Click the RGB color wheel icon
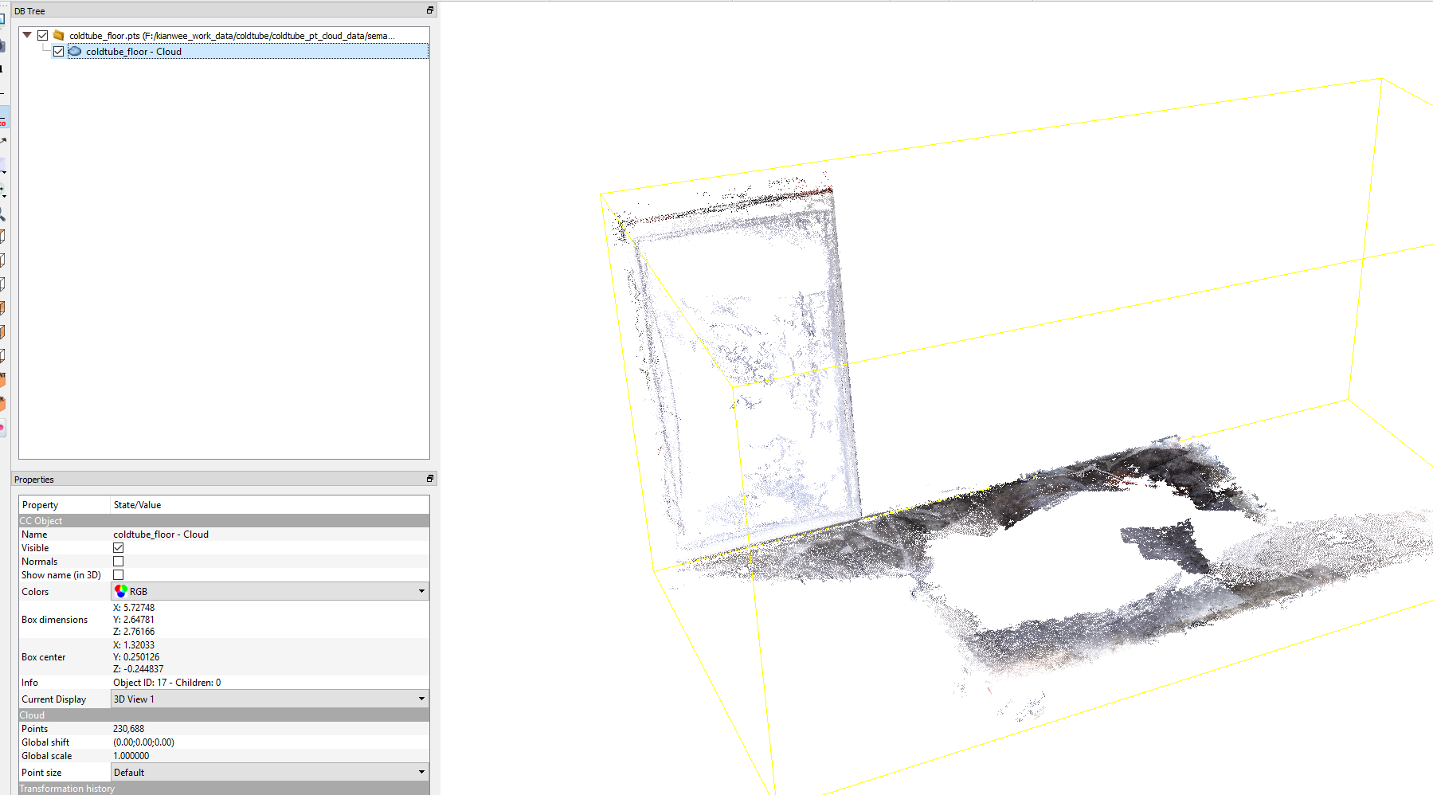The image size is (1433, 795). coord(121,591)
